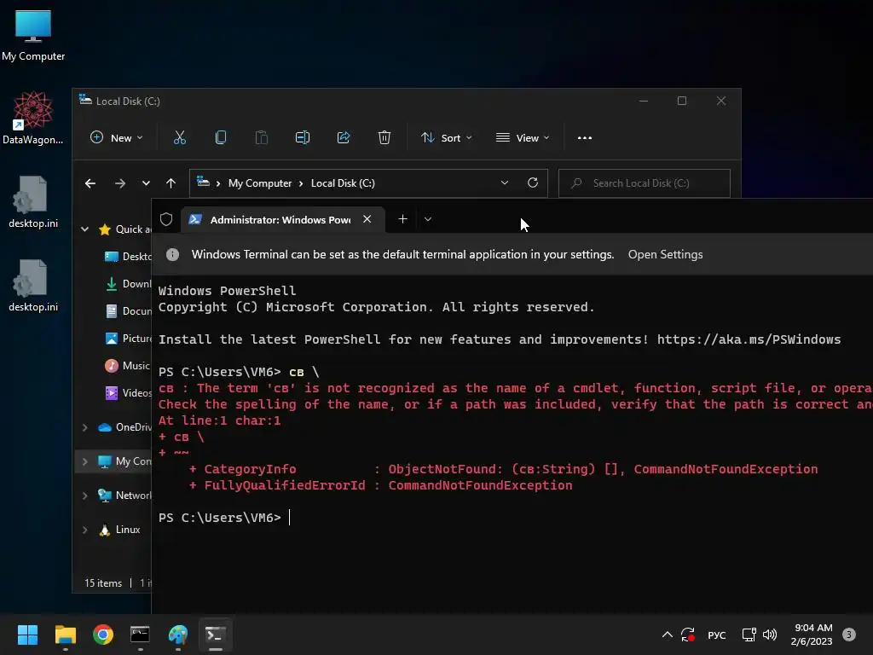Screen dimensions: 873x655
Task: Open File Explorer from the taskbar
Action: coord(65,635)
